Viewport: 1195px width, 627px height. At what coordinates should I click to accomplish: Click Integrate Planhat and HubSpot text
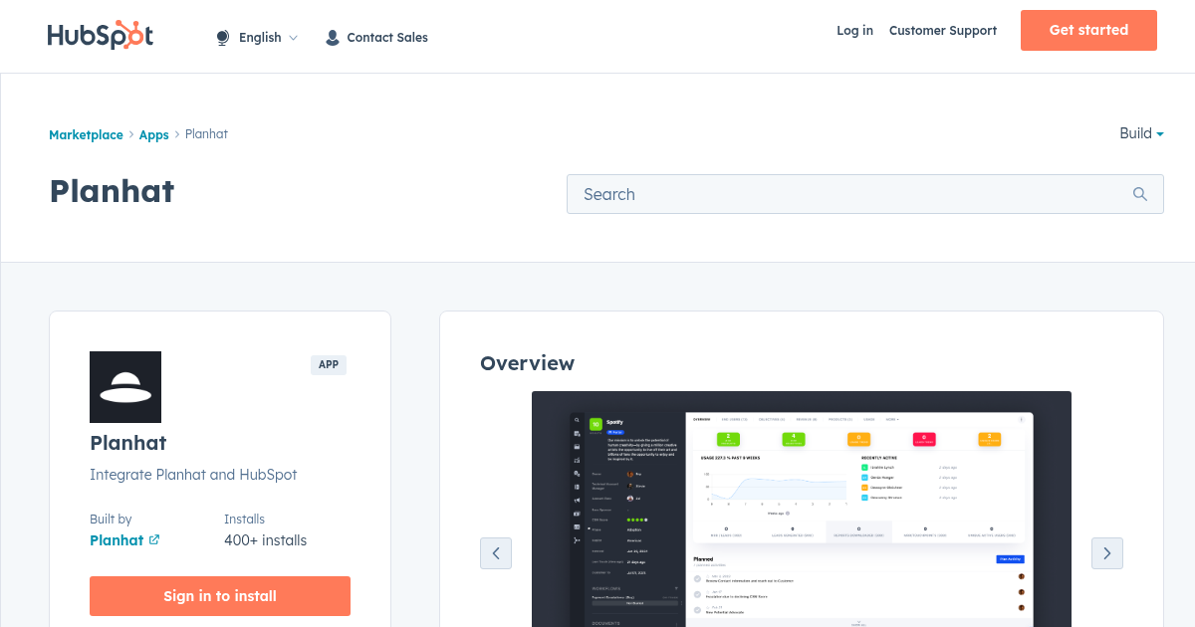[193, 475]
